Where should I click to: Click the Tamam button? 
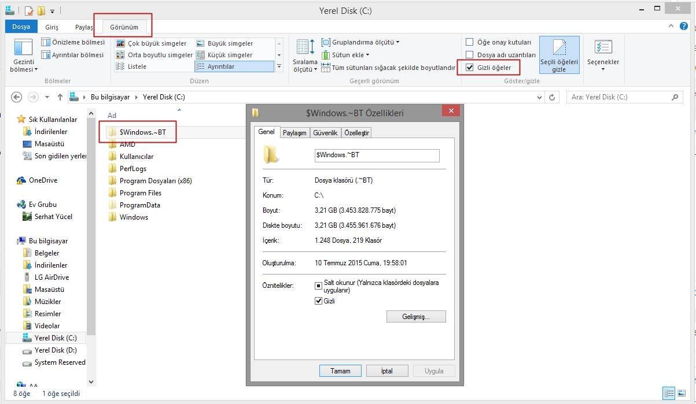340,370
